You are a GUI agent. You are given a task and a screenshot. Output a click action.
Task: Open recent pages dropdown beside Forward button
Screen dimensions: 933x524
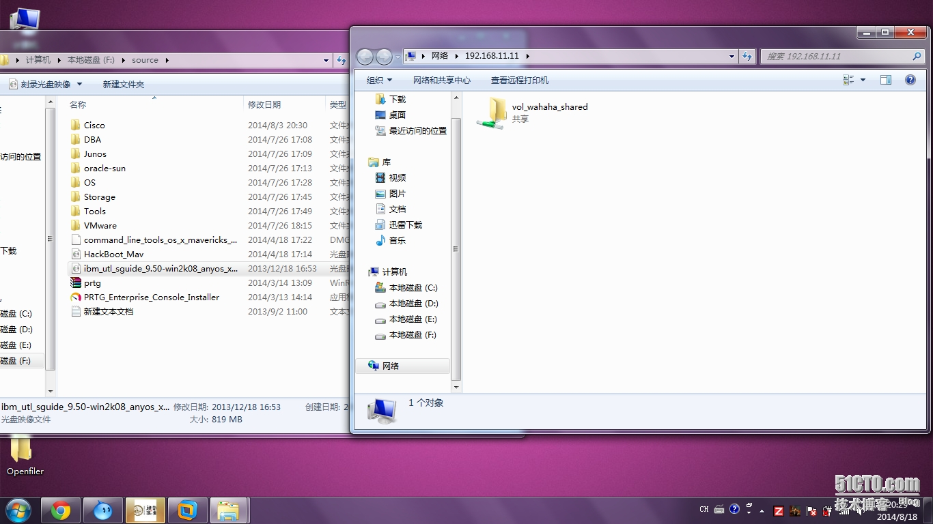[398, 57]
